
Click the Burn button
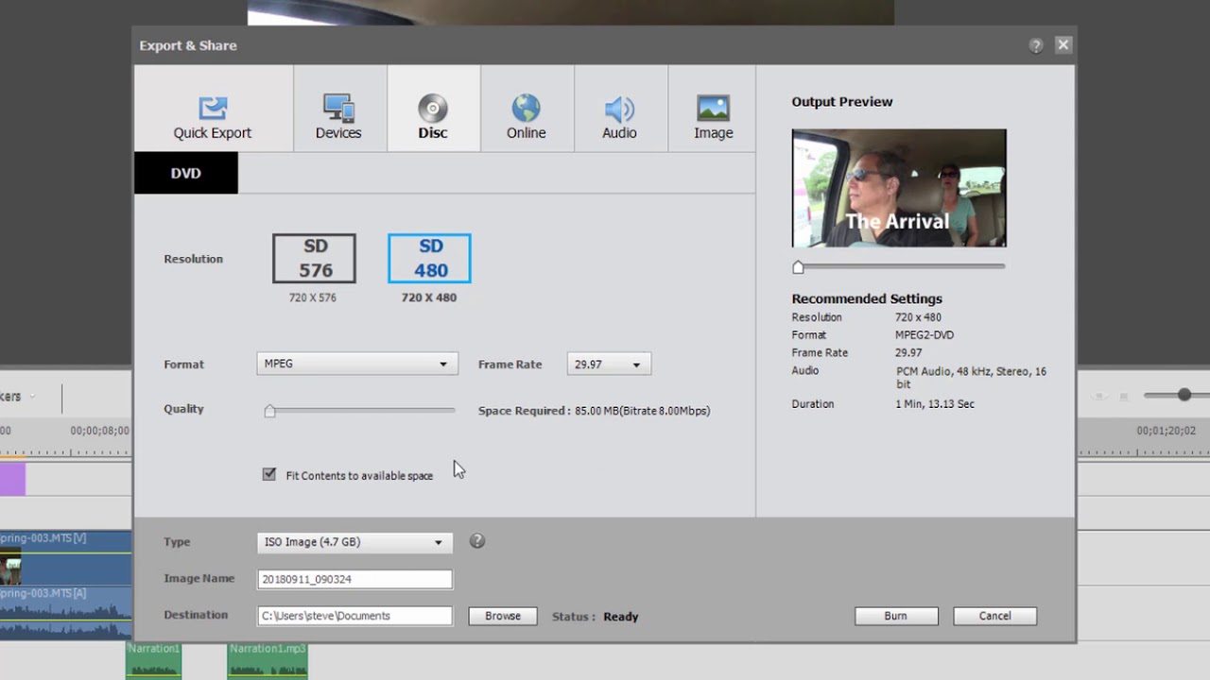896,616
